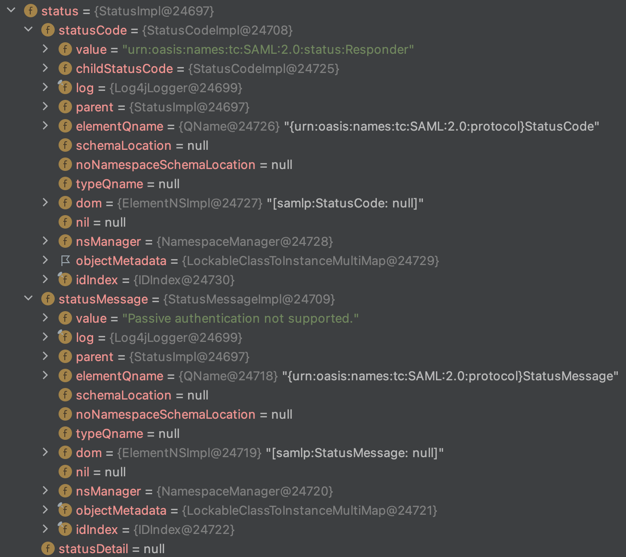Screen dimensions: 626x557
Task: Click the flag icon beside objectMetadata
Action: tap(65, 261)
